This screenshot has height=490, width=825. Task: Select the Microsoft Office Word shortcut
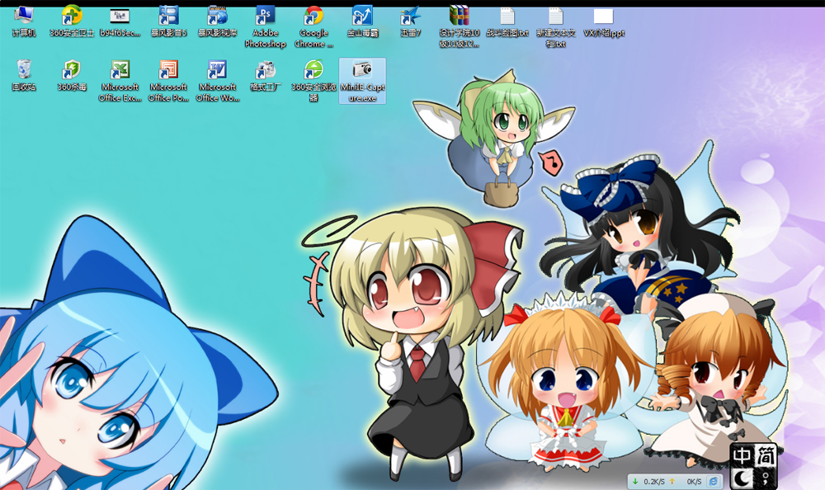coord(217,81)
